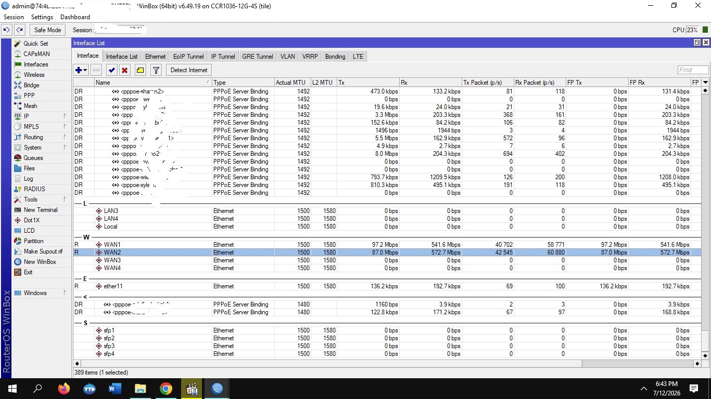This screenshot has width=711, height=399.
Task: Add a comment using the yellow note icon
Action: click(141, 70)
